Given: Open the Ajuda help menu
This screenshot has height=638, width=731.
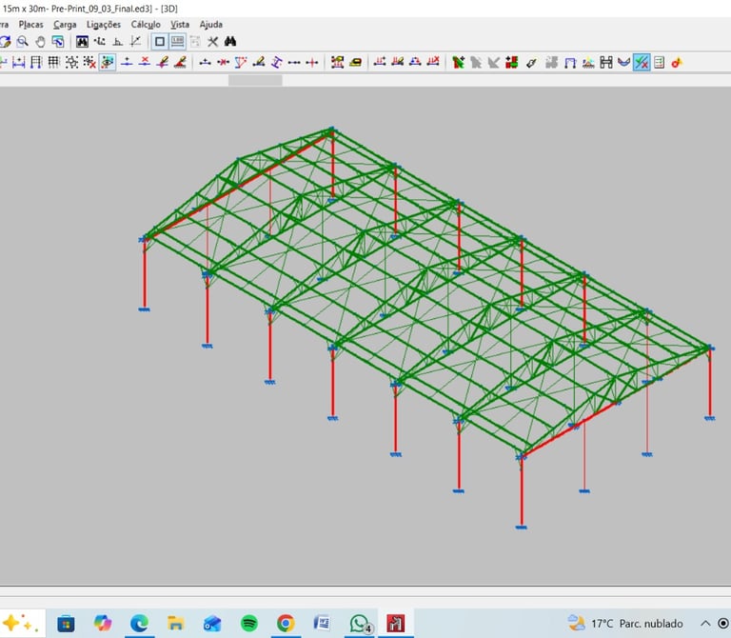Looking at the screenshot, I should [x=210, y=24].
